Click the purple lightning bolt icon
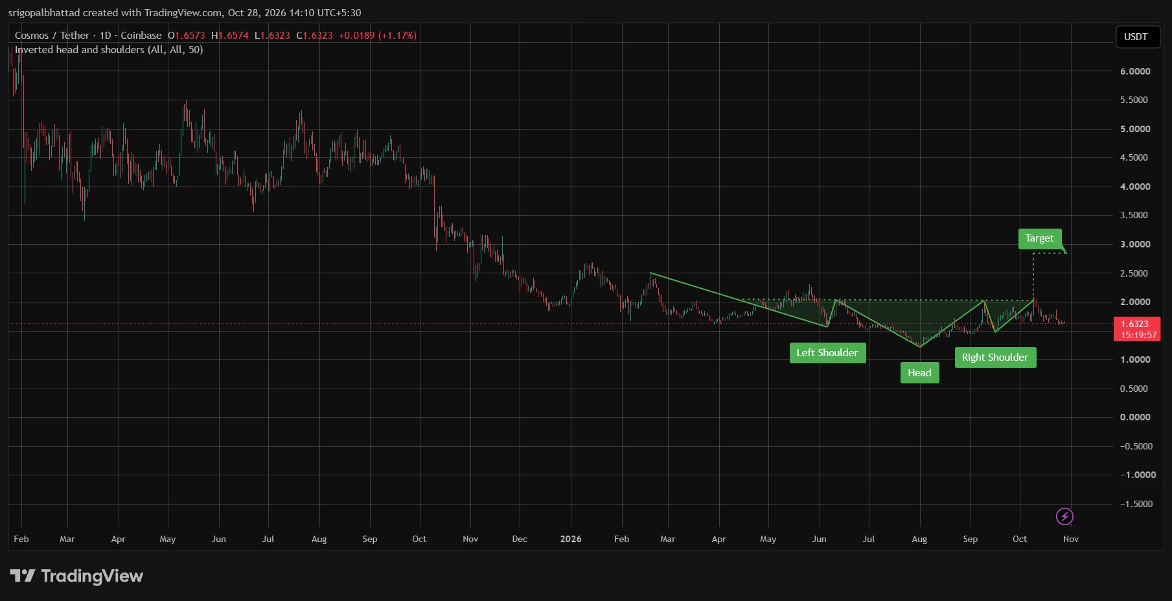The image size is (1172, 601). pyautogui.click(x=1064, y=516)
